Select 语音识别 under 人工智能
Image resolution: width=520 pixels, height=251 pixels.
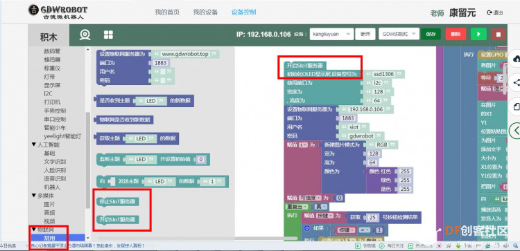pyautogui.click(x=55, y=178)
